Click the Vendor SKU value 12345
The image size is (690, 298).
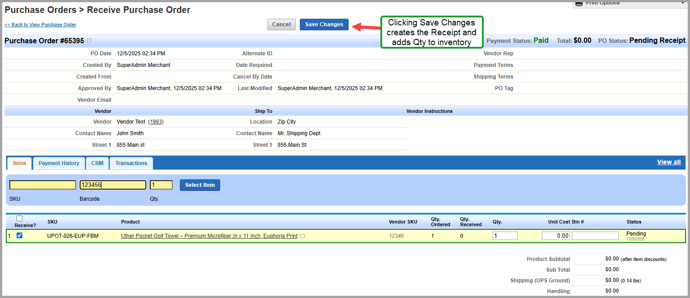coord(396,236)
